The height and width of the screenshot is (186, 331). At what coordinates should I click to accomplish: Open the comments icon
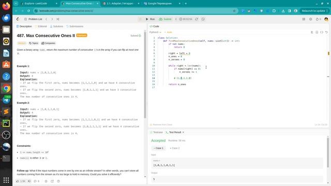click(37, 181)
